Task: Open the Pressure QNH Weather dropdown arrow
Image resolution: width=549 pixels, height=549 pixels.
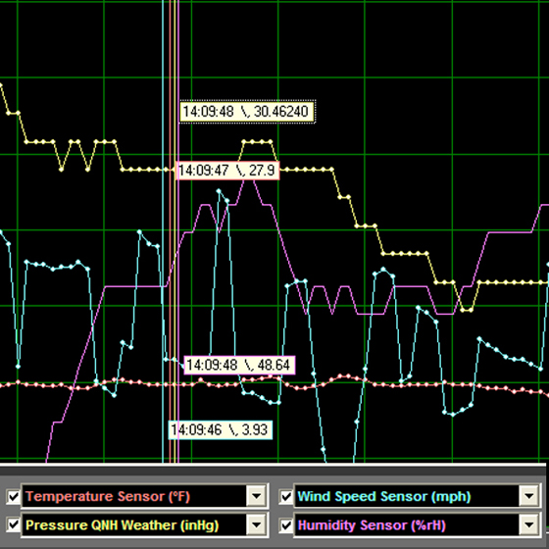Action: tap(257, 524)
